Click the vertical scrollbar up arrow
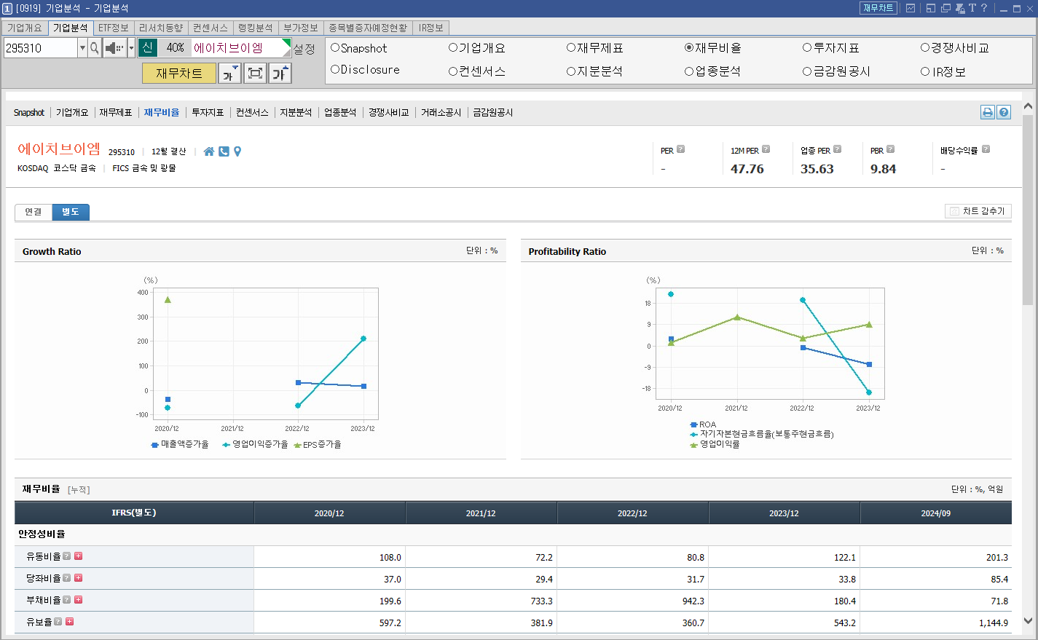Image resolution: width=1038 pixels, height=640 pixels. point(1028,106)
